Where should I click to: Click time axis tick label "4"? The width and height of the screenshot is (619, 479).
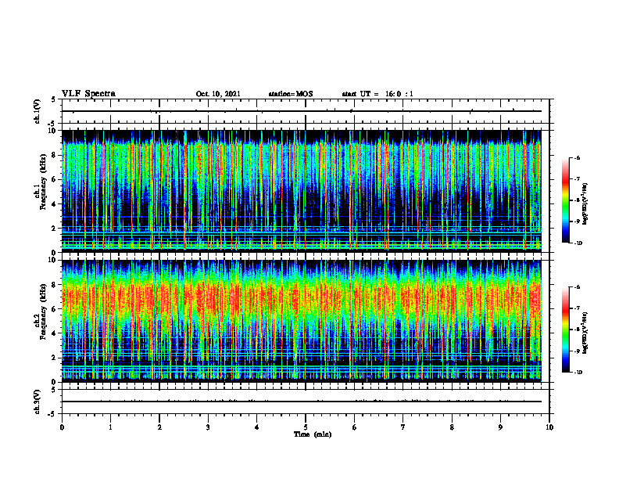pyautogui.click(x=257, y=427)
